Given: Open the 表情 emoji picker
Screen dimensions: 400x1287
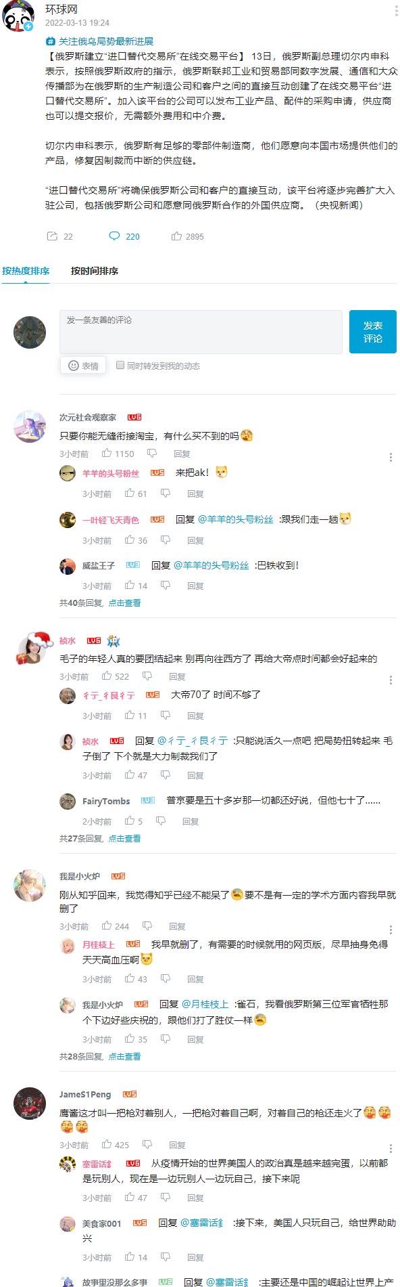Looking at the screenshot, I should click(83, 366).
